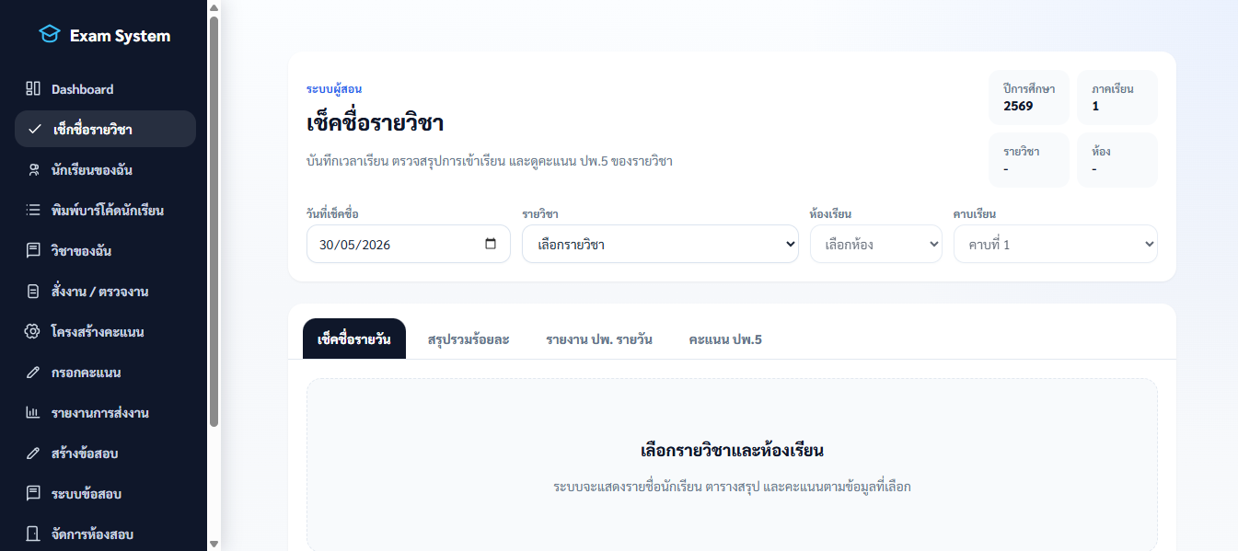Screen dimensions: 1238x551
Task: Open the รายวิชา subject dropdown
Action: point(660,245)
